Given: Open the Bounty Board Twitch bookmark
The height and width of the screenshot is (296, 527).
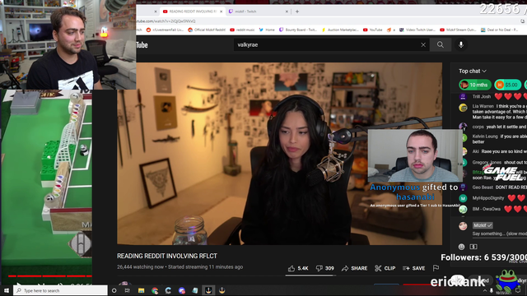Looking at the screenshot, I should 298,30.
